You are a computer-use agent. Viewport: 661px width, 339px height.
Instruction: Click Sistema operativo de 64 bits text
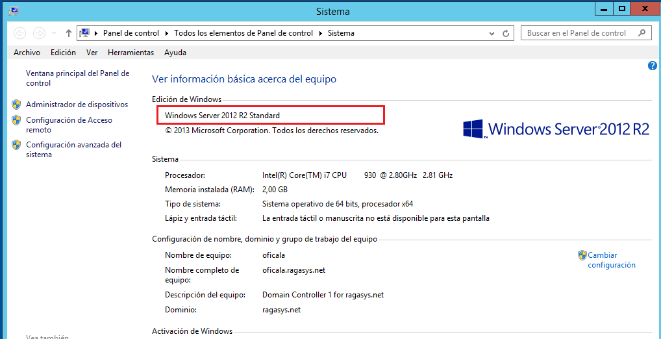point(338,204)
